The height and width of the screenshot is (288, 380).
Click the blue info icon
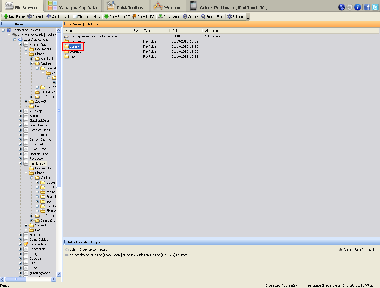pos(358,7)
